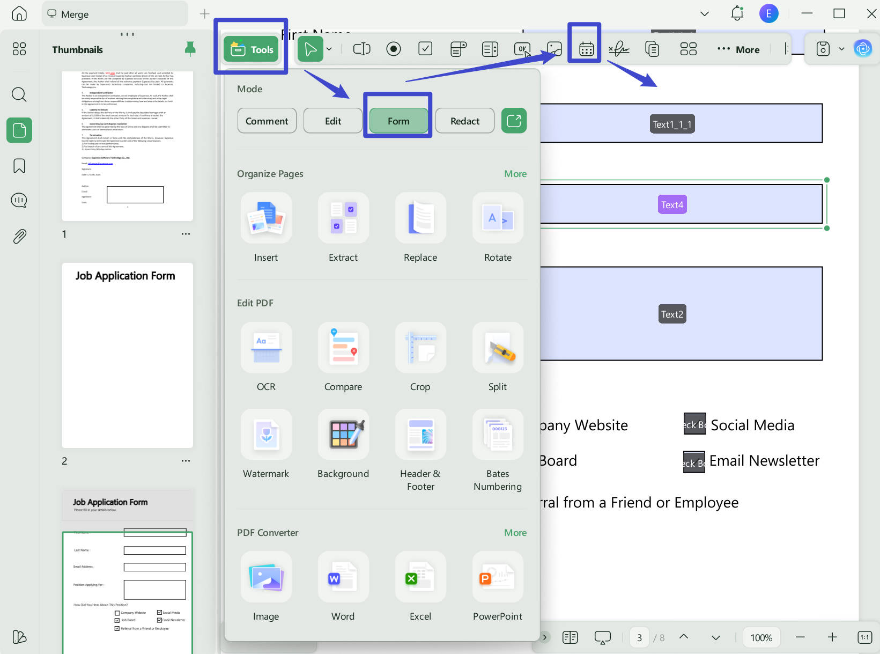The height and width of the screenshot is (654, 880).
Task: Convert PDF to PowerPoint
Action: [x=498, y=586]
